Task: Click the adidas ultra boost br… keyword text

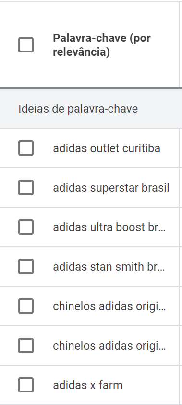Action: [x=109, y=227]
